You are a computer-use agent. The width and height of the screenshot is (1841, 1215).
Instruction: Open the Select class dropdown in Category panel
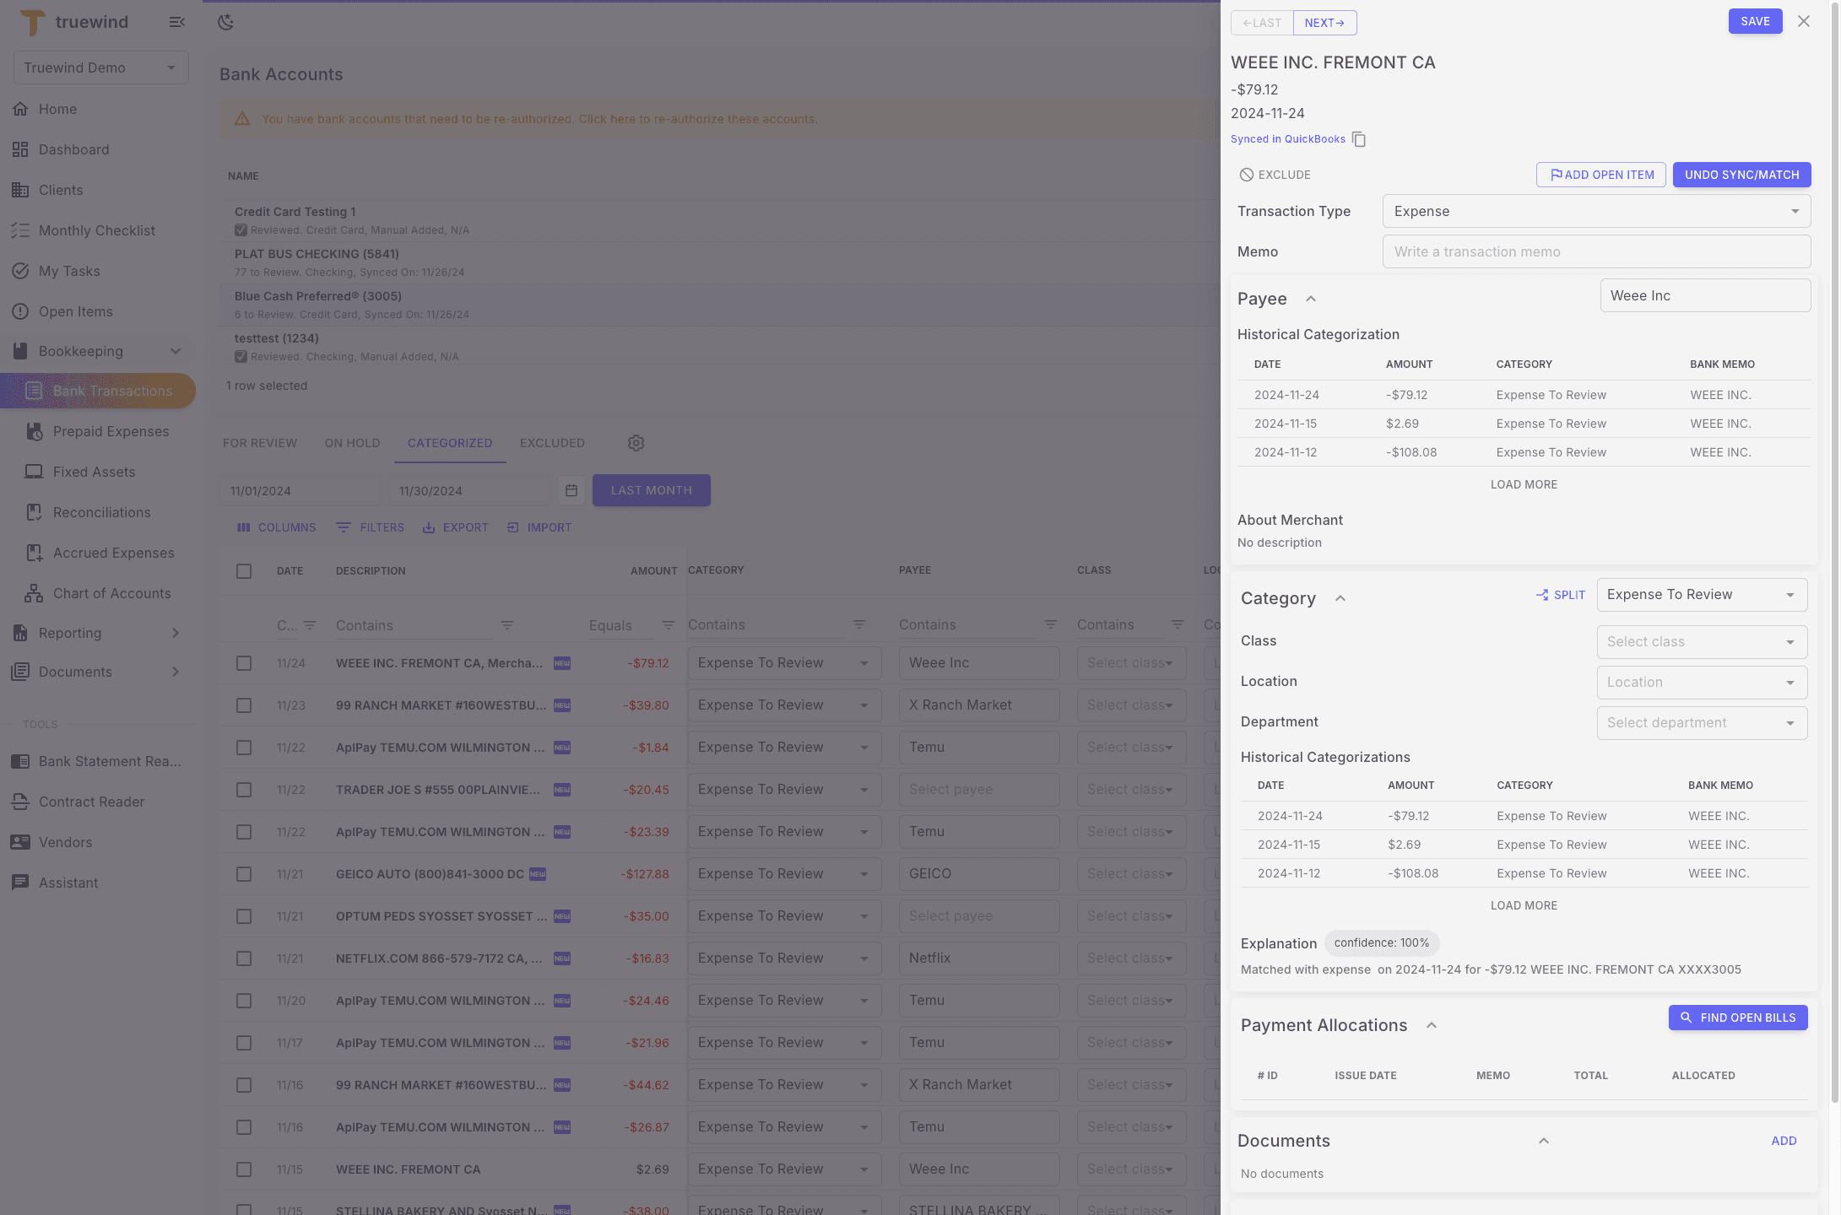1702,641
